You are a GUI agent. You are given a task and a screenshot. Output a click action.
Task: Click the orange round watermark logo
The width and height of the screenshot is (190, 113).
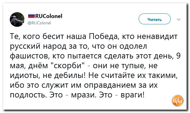pos(178,101)
